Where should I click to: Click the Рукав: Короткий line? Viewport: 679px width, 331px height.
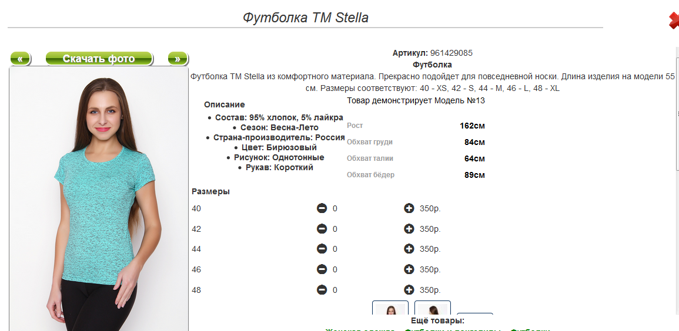point(279,167)
